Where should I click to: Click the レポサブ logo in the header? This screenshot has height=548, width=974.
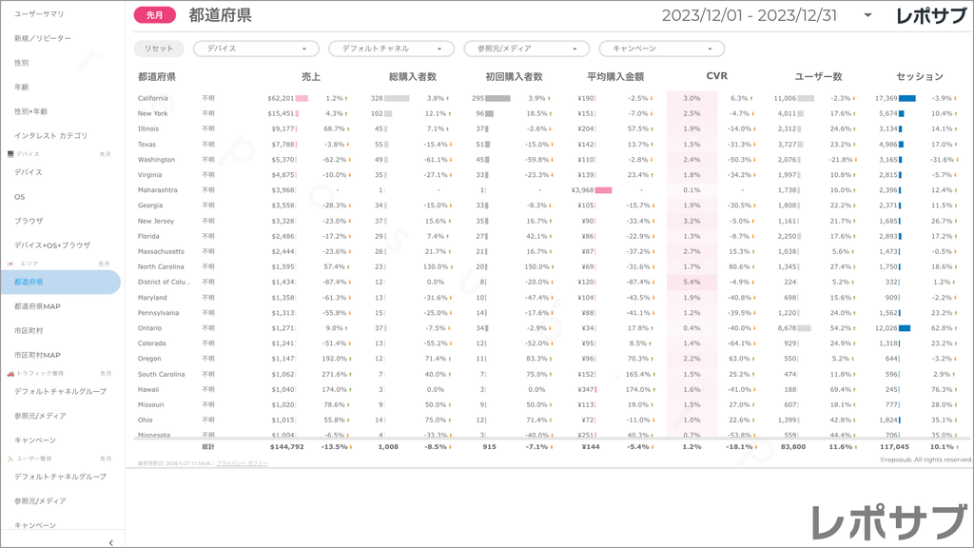coord(932,16)
